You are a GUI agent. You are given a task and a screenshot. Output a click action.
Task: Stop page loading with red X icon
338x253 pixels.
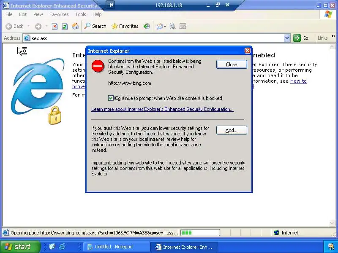pos(55,26)
